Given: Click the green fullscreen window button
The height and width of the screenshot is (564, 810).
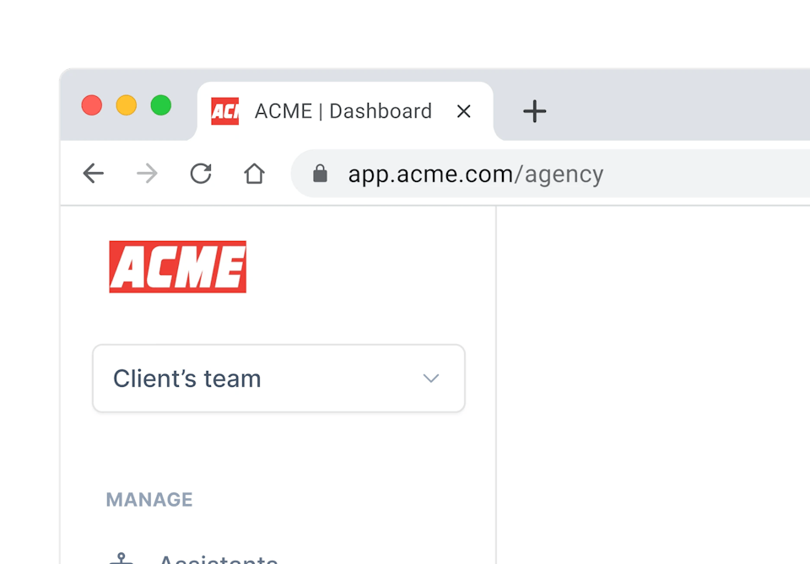Looking at the screenshot, I should 161,105.
